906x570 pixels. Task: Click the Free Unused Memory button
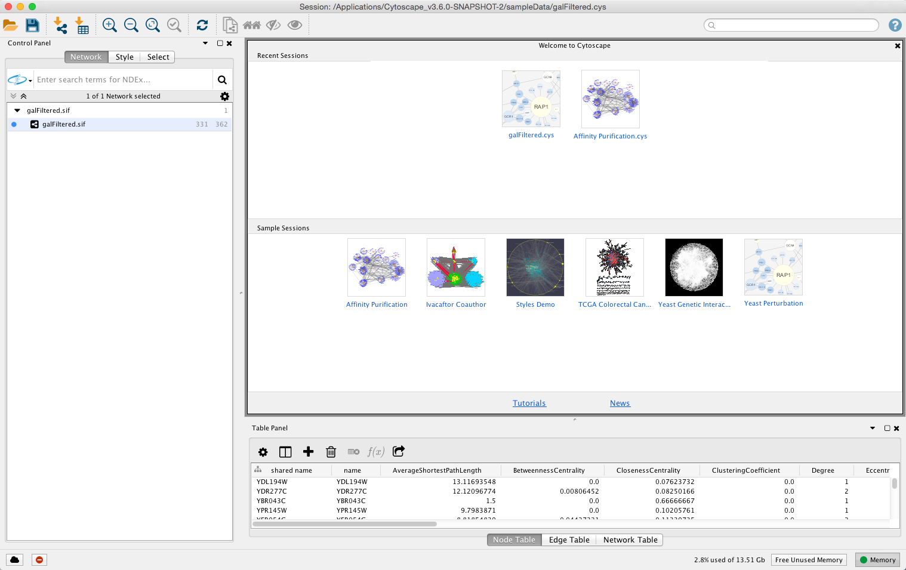click(x=808, y=560)
